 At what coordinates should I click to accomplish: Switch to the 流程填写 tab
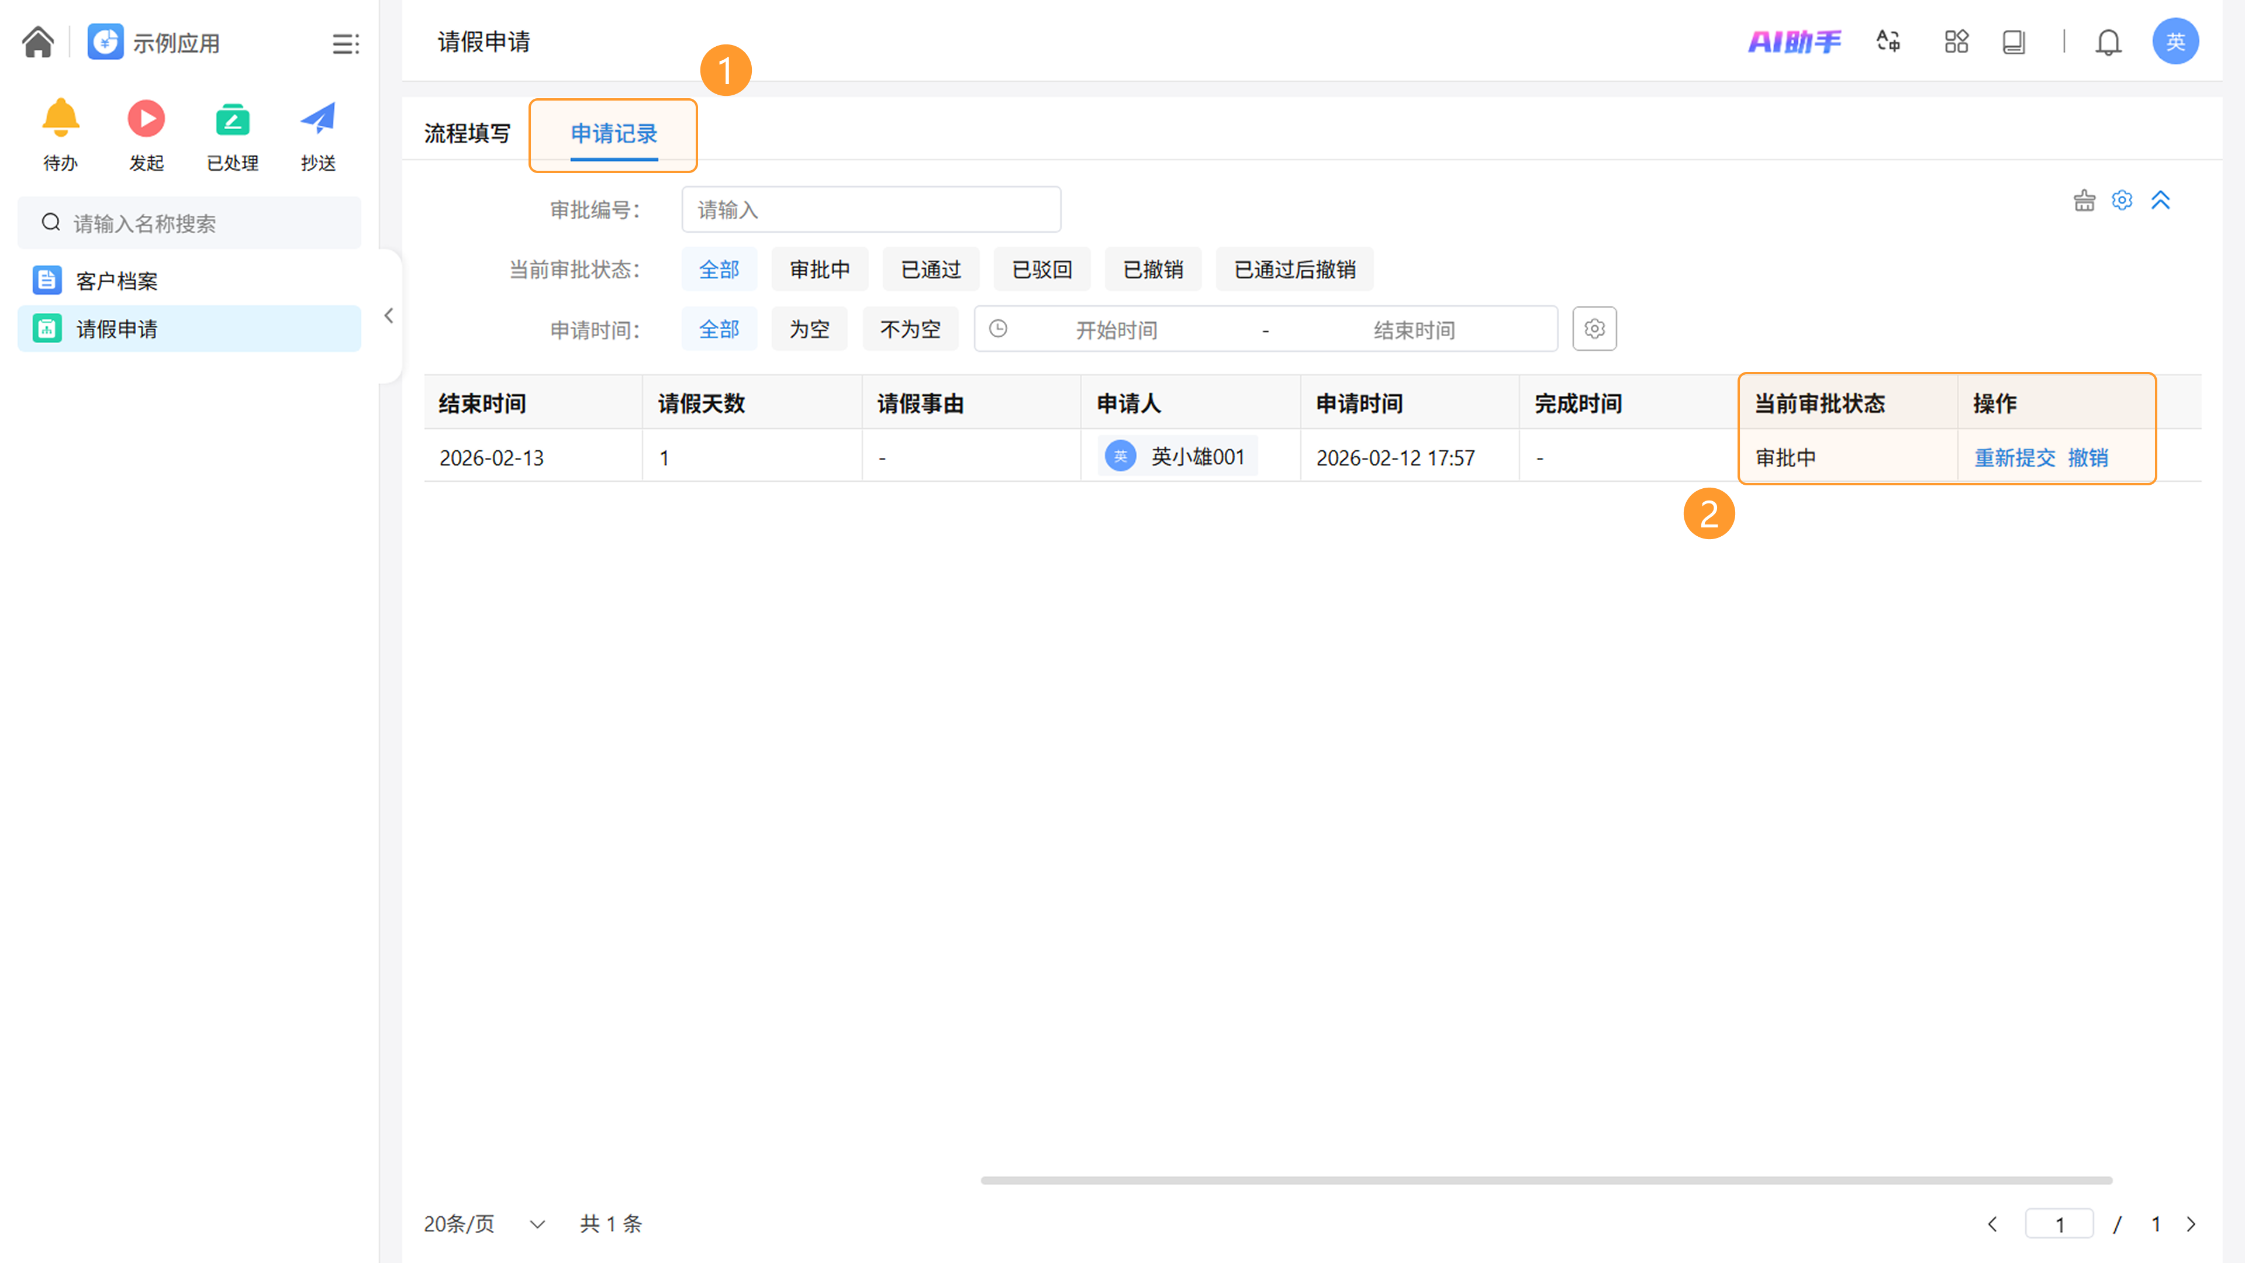point(467,133)
